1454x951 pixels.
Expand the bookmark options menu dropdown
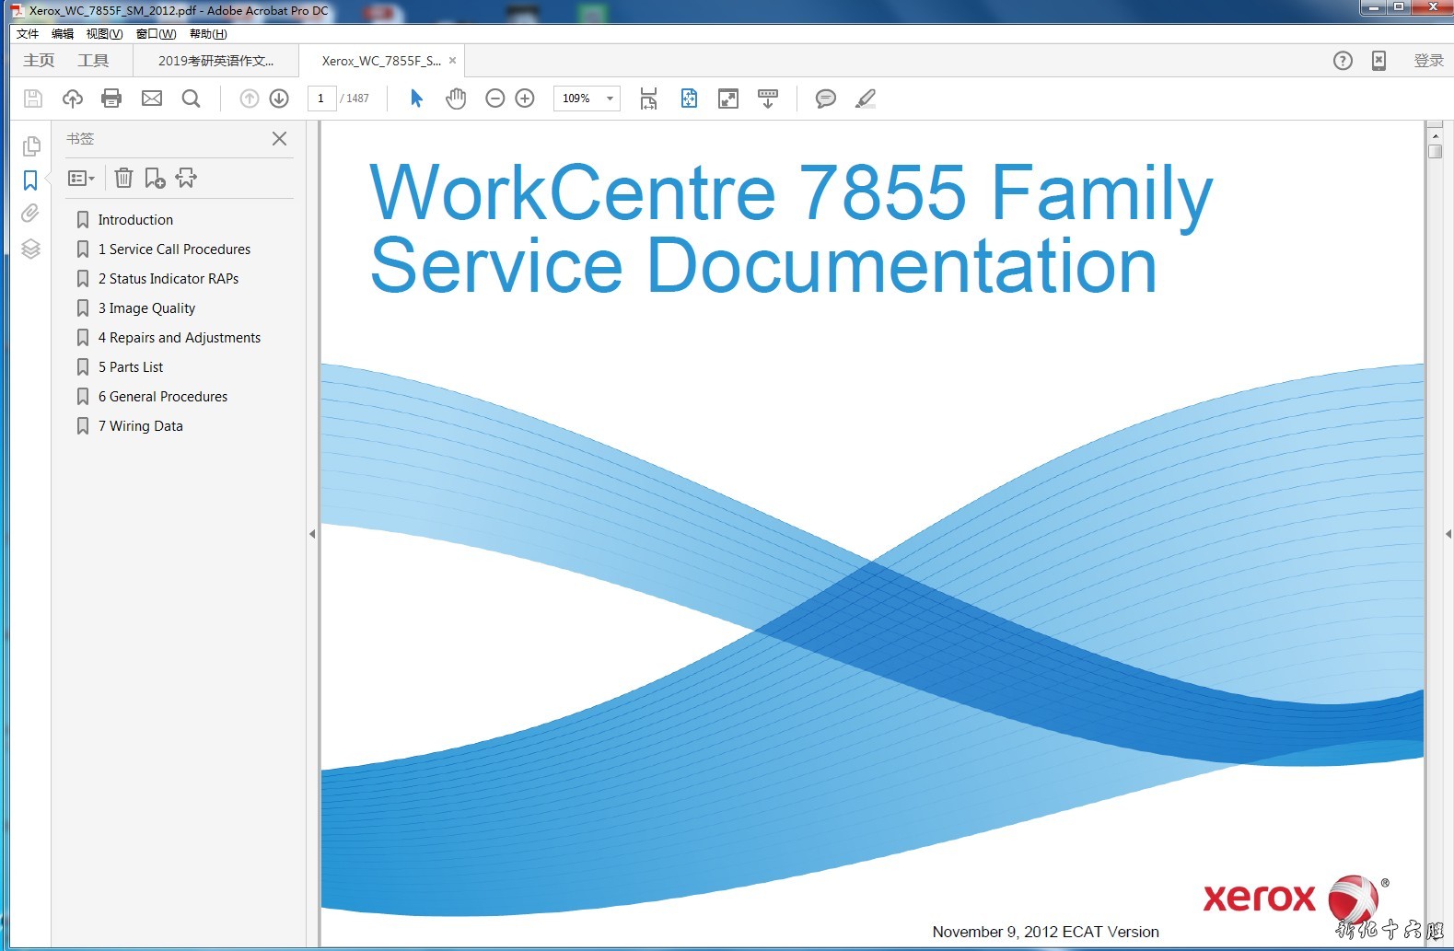pos(81,178)
